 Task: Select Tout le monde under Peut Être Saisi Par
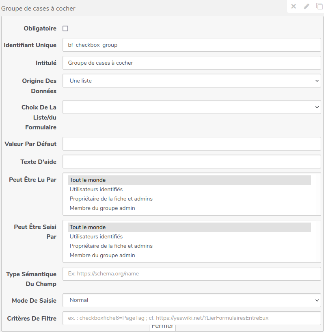pyautogui.click(x=88, y=227)
